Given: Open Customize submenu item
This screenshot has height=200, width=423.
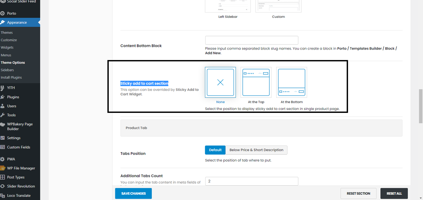Looking at the screenshot, I should coord(9,40).
